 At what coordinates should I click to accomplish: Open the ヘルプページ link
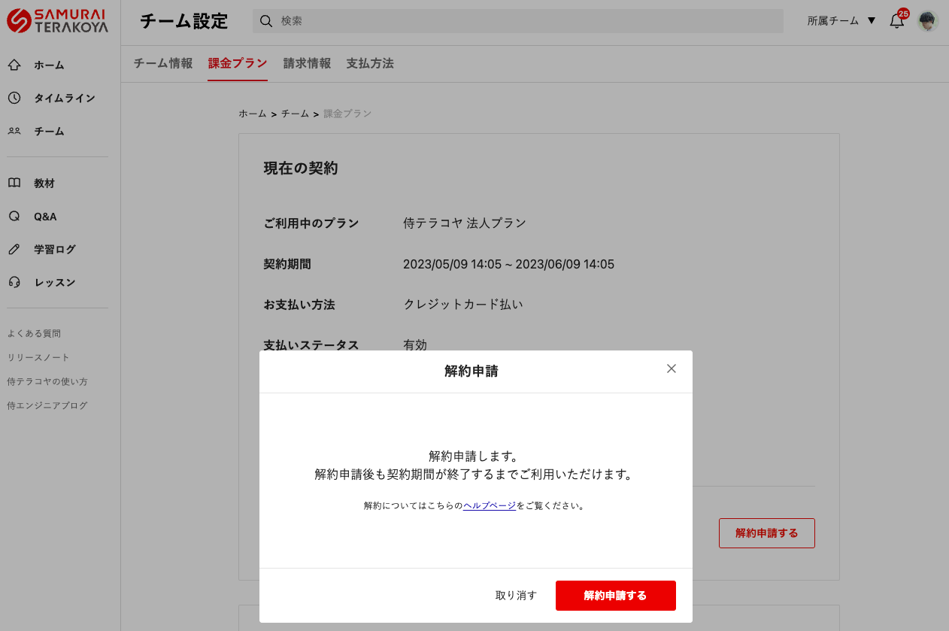(490, 506)
